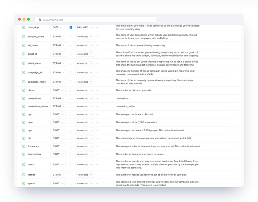258x202 pixels.
Task: Click the green check icon for account_name
Action: click(x=23, y=37)
